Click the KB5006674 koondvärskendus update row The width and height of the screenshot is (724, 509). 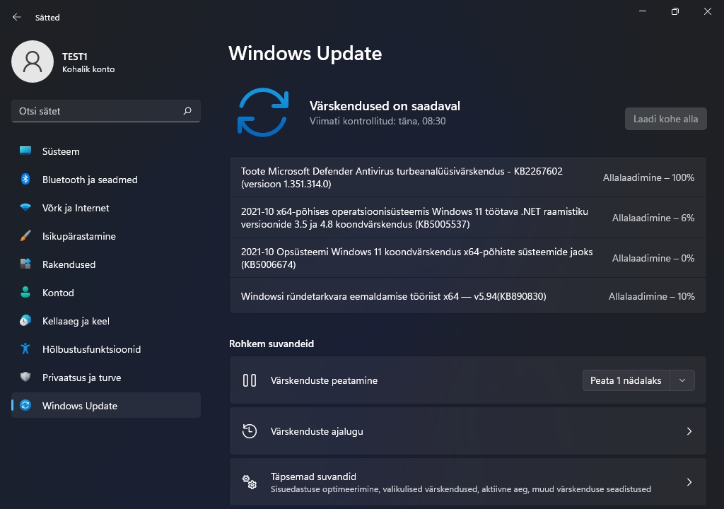[x=468, y=258]
